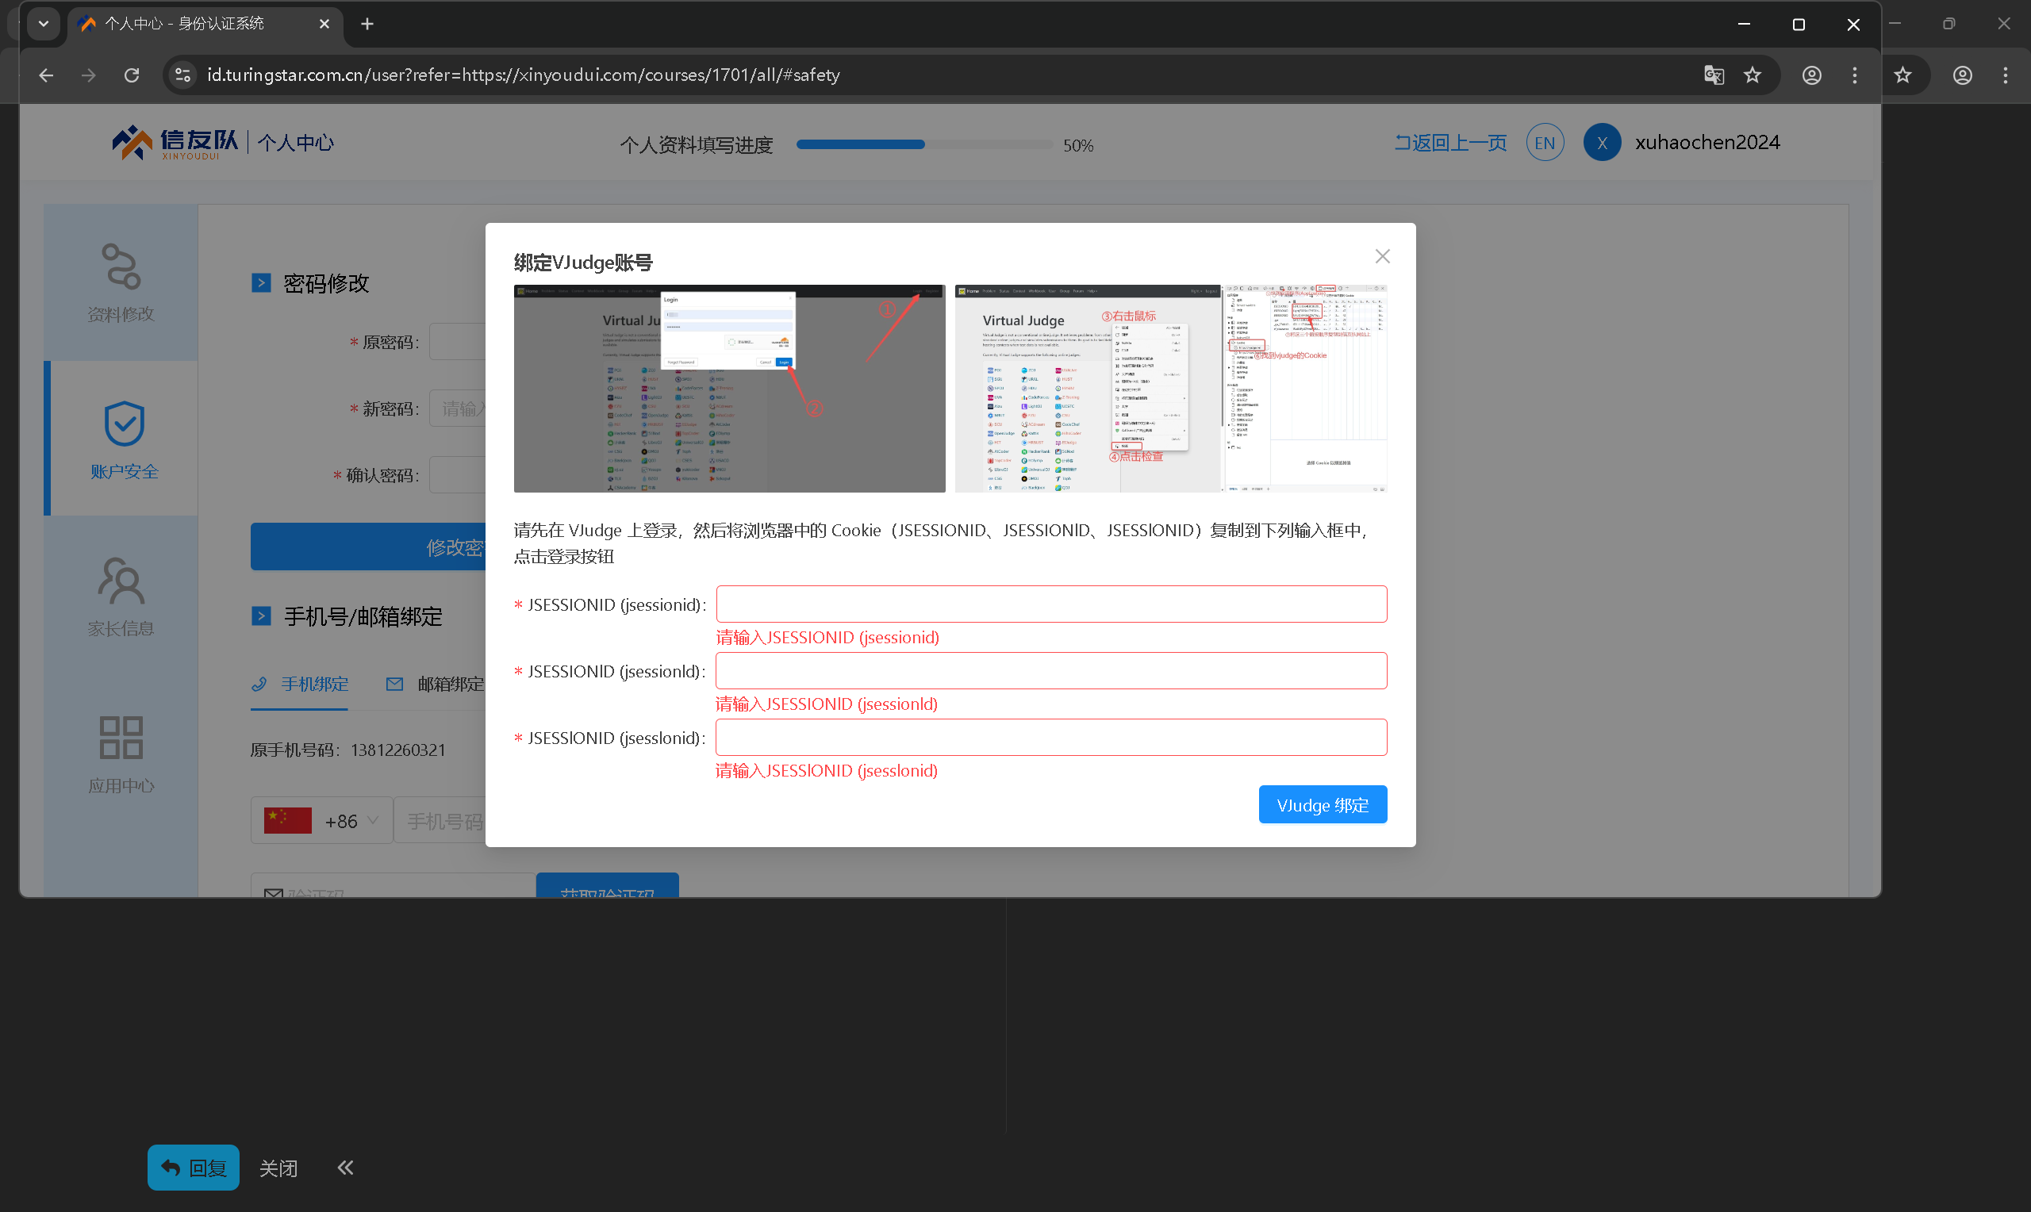Click the VJudge 绑定 button
Screen dimensions: 2031x1212
pos(1323,805)
